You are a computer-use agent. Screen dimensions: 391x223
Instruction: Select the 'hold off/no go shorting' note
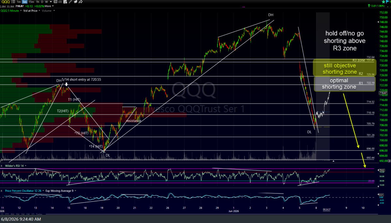tap(345, 41)
